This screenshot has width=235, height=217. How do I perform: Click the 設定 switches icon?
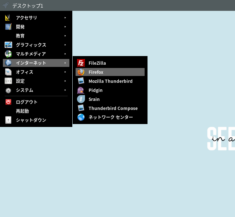[8, 81]
